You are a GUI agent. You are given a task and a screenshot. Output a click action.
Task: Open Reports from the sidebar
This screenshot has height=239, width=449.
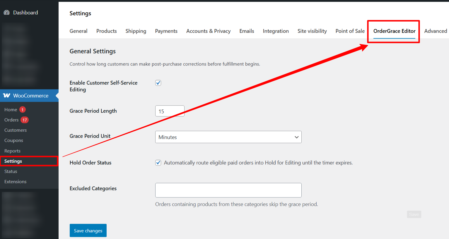(x=12, y=151)
